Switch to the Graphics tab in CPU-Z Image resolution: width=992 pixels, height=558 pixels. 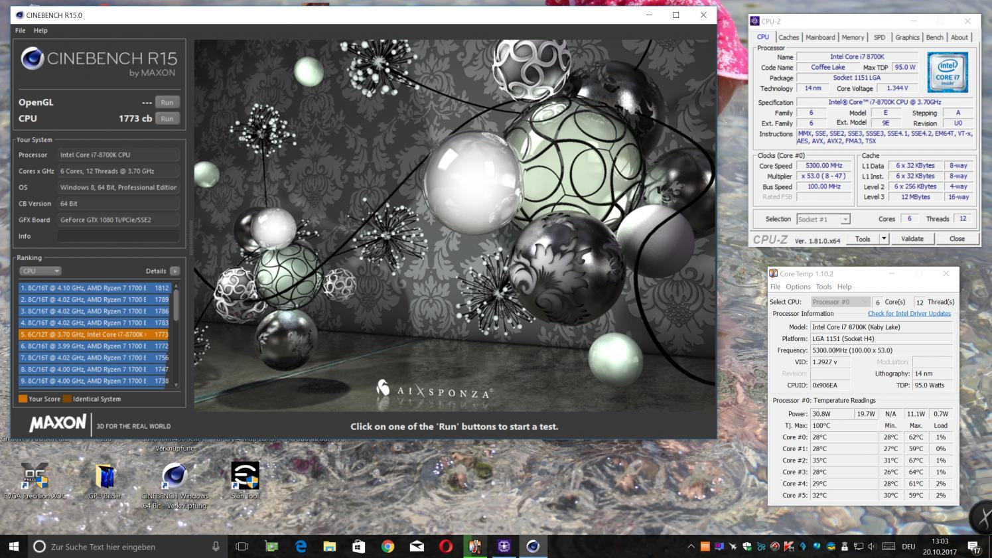point(907,37)
